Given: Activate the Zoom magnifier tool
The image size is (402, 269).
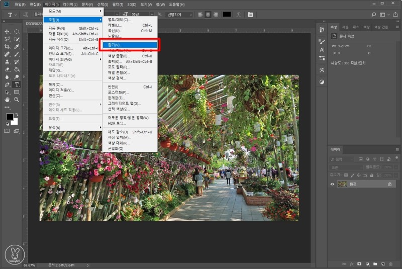Looking at the screenshot, I should click(x=16, y=100).
